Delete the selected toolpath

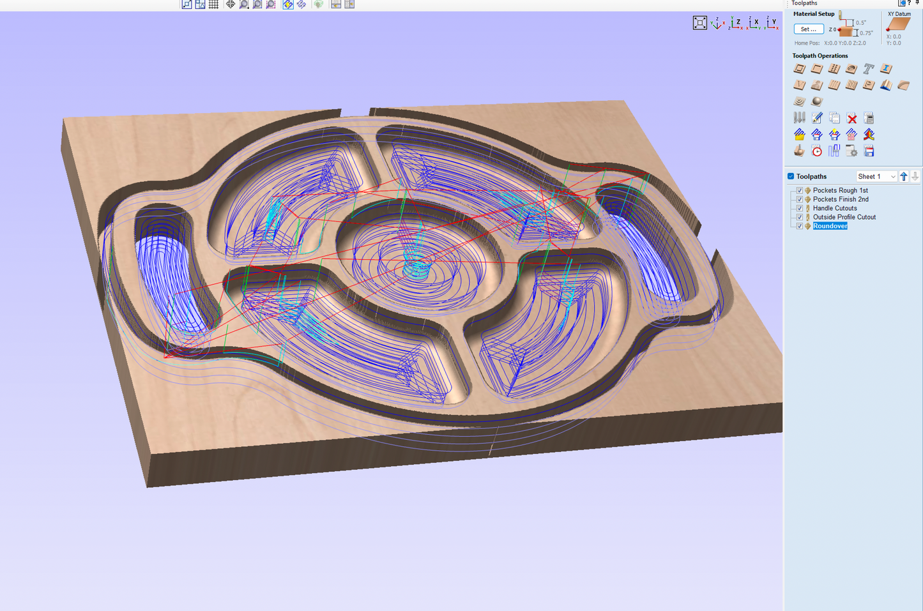pos(851,117)
